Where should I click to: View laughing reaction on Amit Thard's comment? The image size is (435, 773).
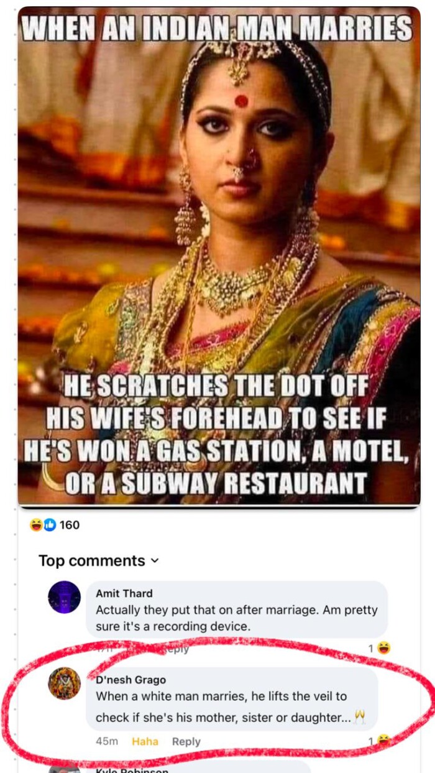pos(384,648)
